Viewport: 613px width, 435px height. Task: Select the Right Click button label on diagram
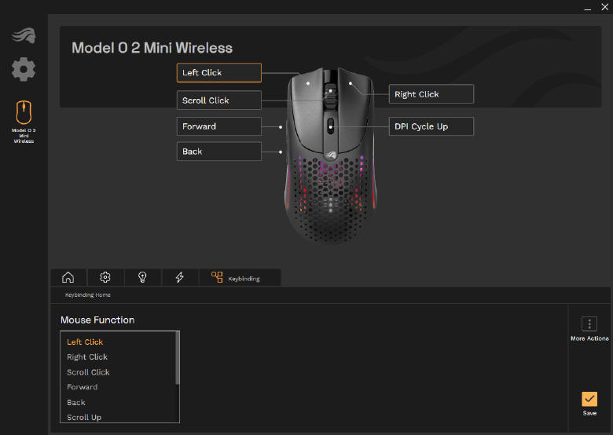(431, 94)
